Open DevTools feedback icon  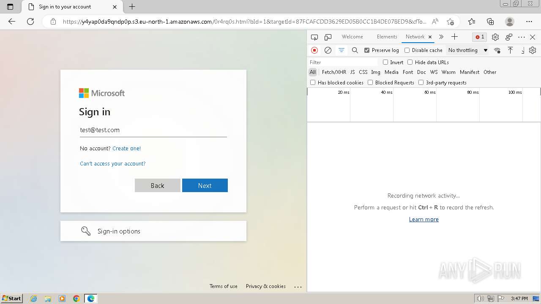(x=509, y=37)
